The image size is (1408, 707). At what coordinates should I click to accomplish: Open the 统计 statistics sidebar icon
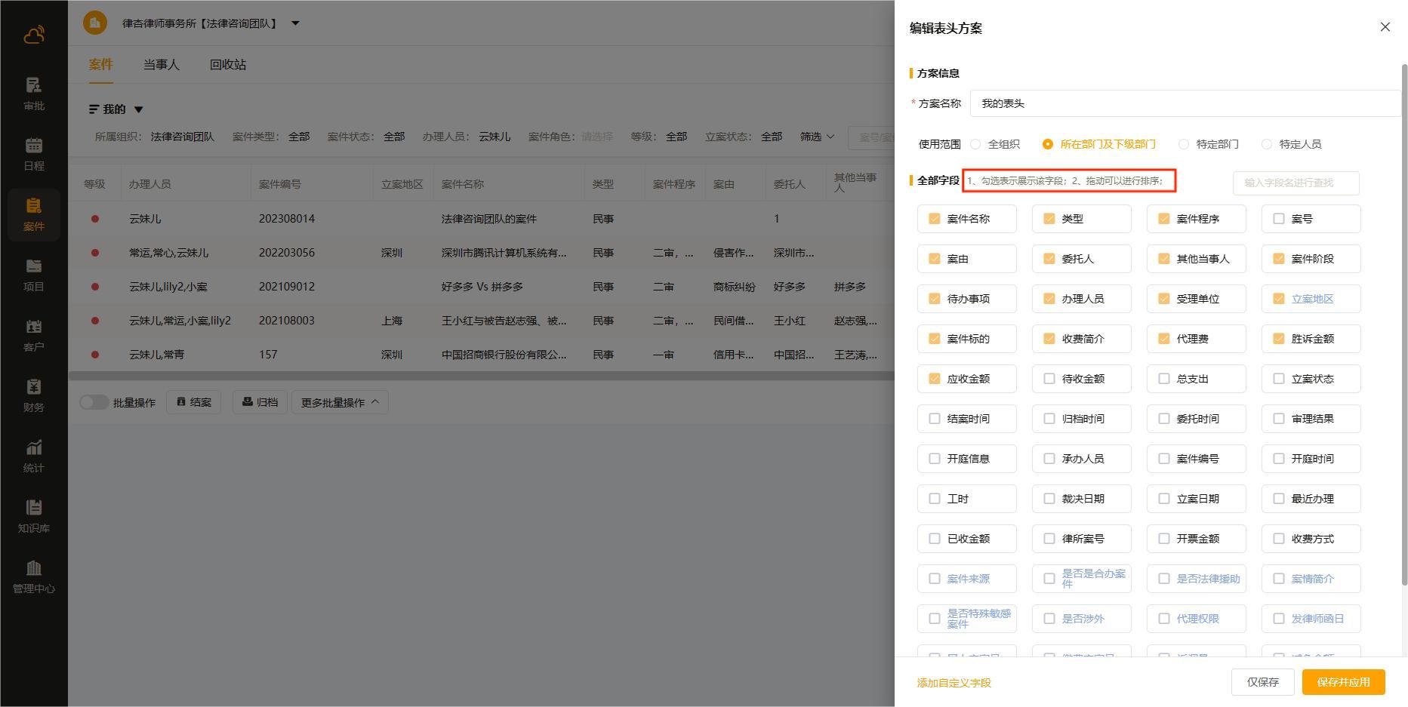(x=34, y=456)
